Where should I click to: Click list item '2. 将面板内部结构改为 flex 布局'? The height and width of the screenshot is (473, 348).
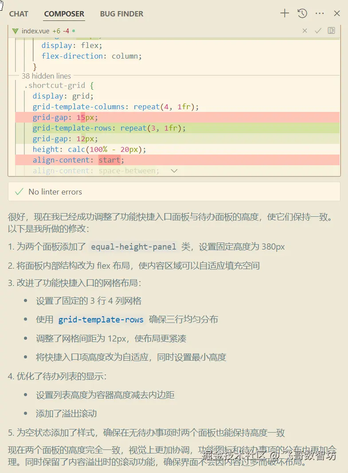[134, 266]
